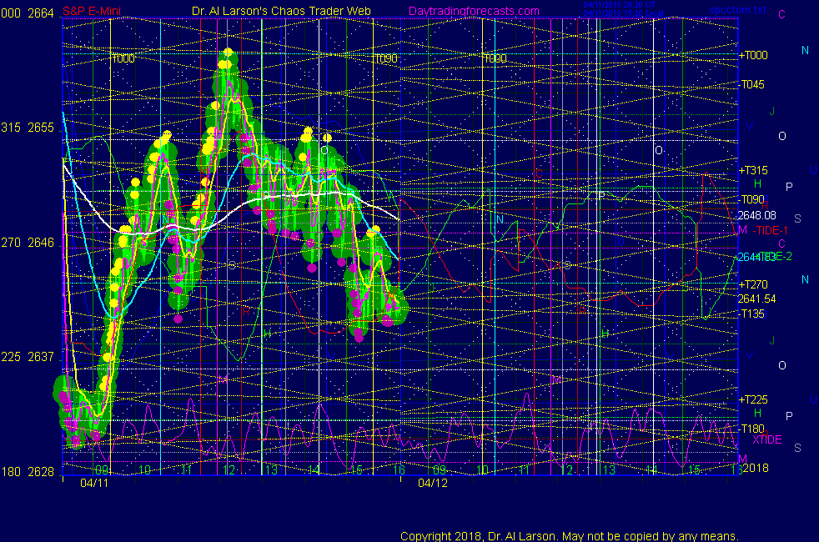
Task: Click the "180 2828" left axis label
Action: coord(28,472)
